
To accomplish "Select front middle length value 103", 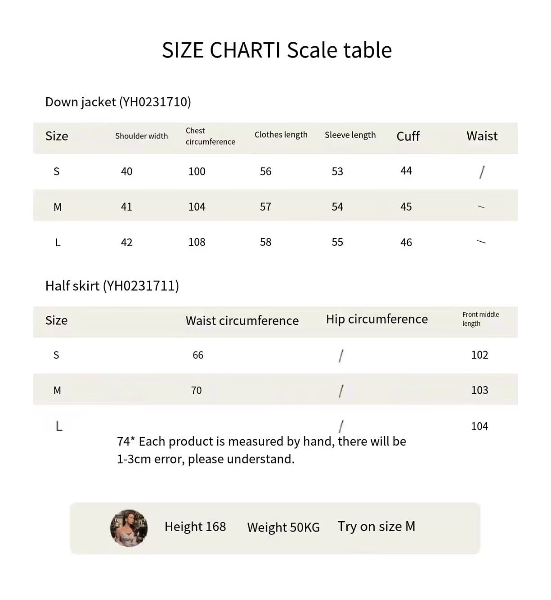I will (x=479, y=390).
